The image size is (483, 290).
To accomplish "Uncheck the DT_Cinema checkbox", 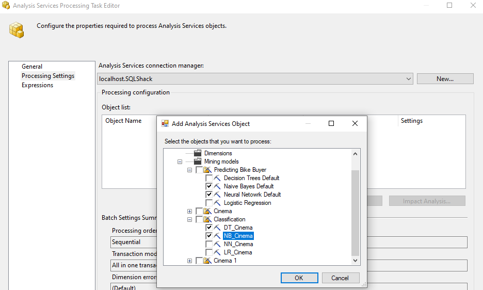I will pos(209,228).
